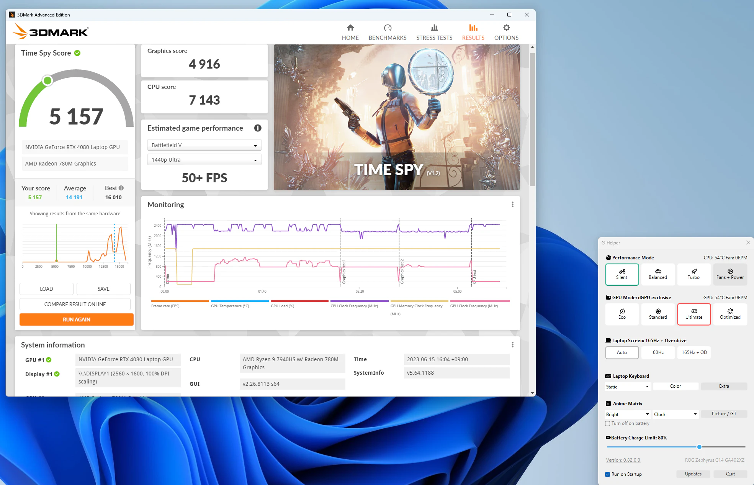Click the Laptop Screen icon in G-Helper
The height and width of the screenshot is (485, 754).
pos(608,341)
